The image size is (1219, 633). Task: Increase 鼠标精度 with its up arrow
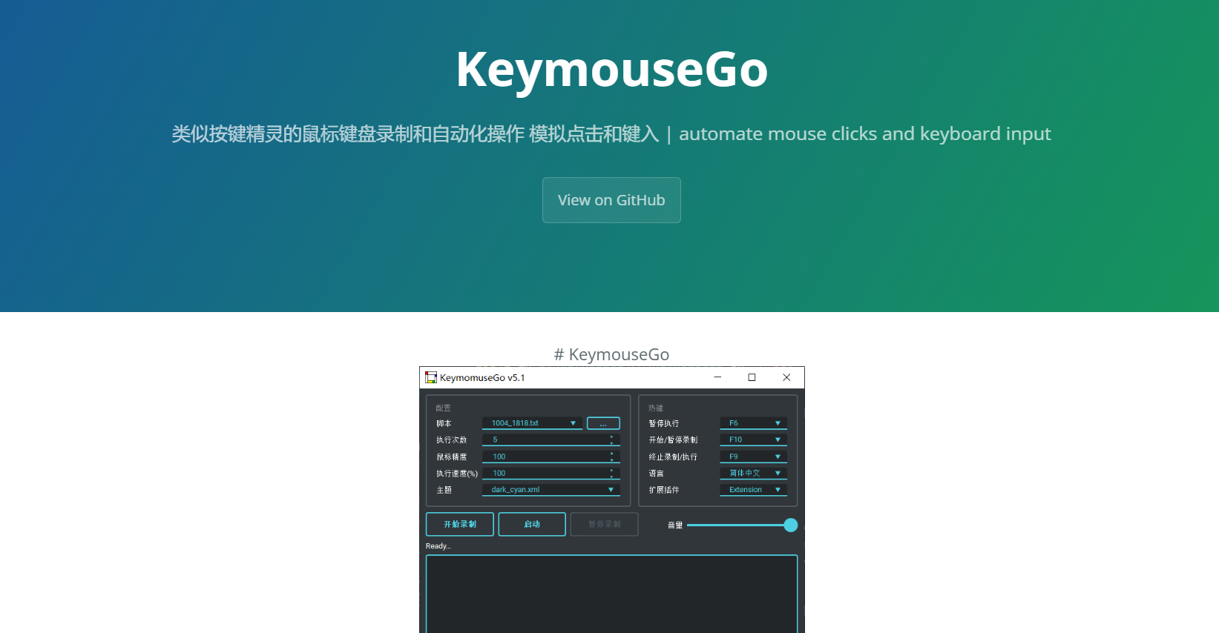(611, 453)
